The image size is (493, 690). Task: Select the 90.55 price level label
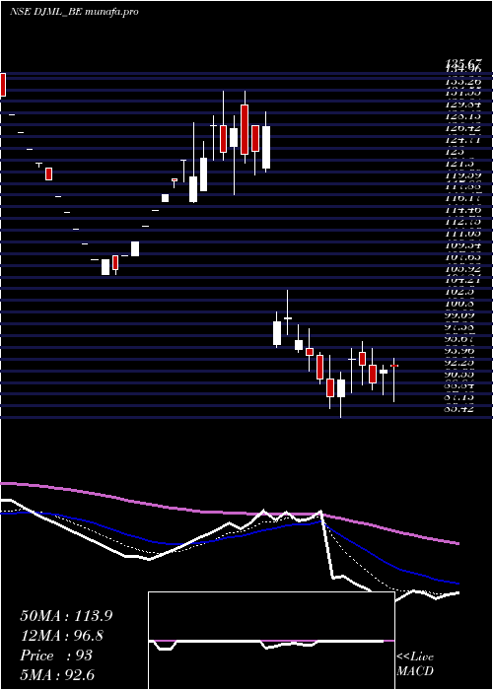click(x=460, y=374)
